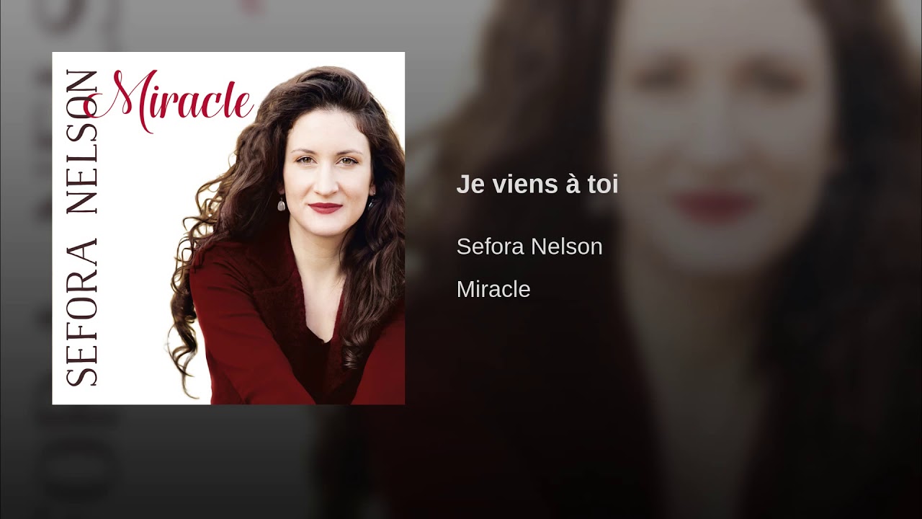Click the word NELSON in the vertical cover text
Screen dimensions: 922x519
[x=81, y=142]
